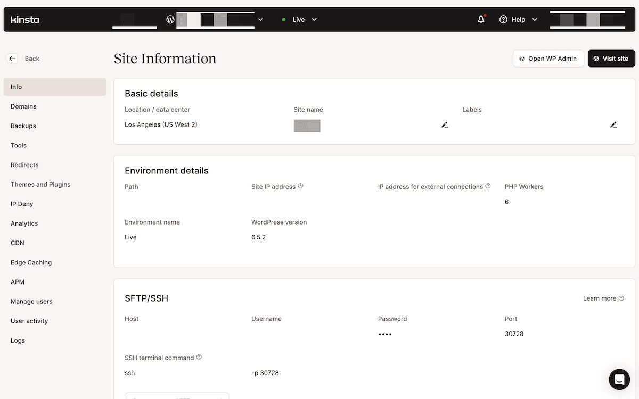Open IP Deny settings

(x=55, y=204)
